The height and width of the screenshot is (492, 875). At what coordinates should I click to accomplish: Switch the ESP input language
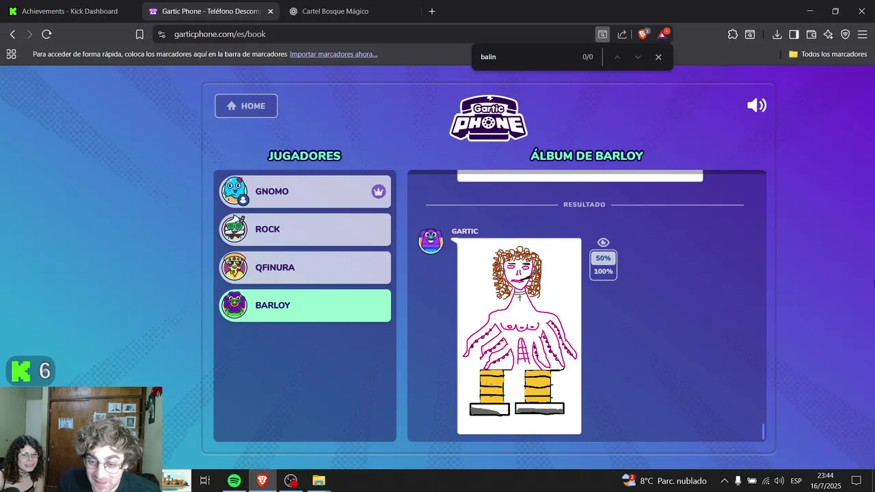click(796, 480)
